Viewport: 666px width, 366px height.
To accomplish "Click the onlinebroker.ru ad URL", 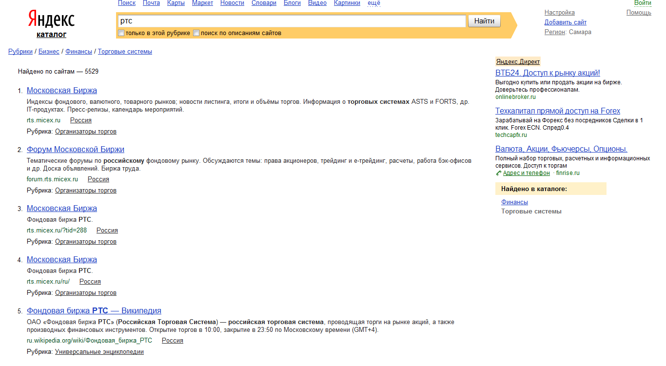I will coord(515,97).
